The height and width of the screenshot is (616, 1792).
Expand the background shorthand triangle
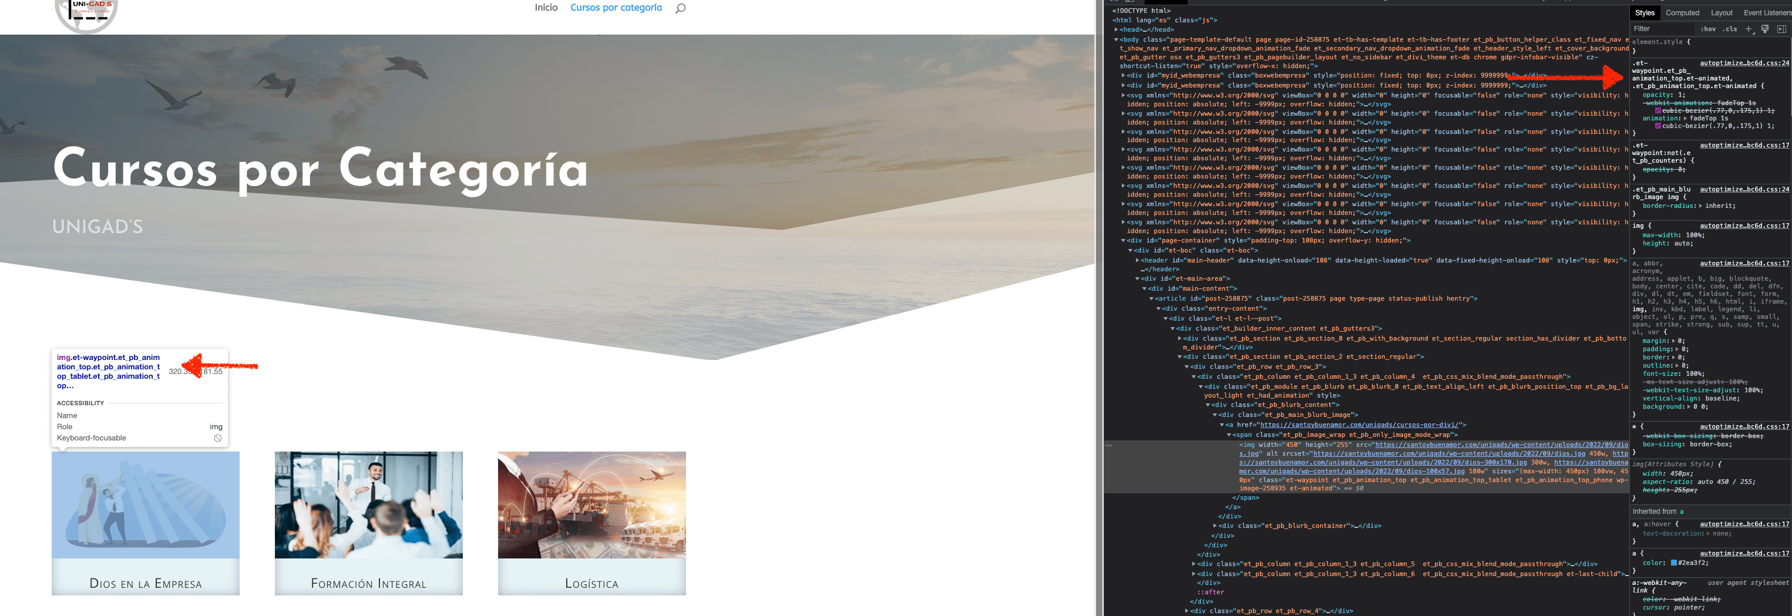pyautogui.click(x=1690, y=407)
